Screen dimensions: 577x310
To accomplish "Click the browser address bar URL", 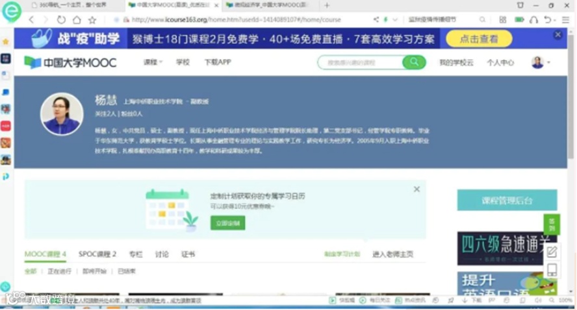I will pos(236,19).
